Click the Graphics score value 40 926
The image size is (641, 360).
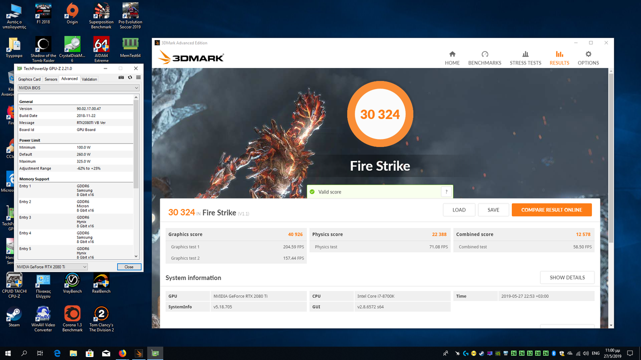pyautogui.click(x=295, y=234)
